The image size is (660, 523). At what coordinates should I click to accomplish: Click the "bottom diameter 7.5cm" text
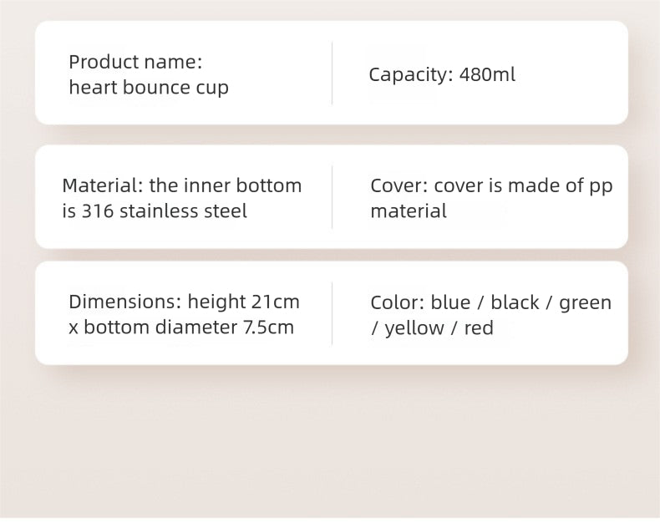coord(189,328)
